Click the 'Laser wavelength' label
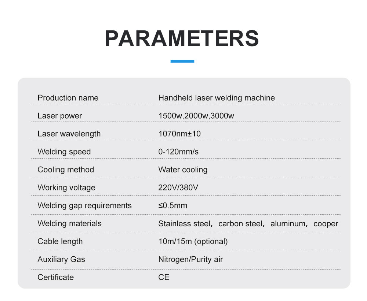Viewport: 367px width, 301px height. coord(69,134)
